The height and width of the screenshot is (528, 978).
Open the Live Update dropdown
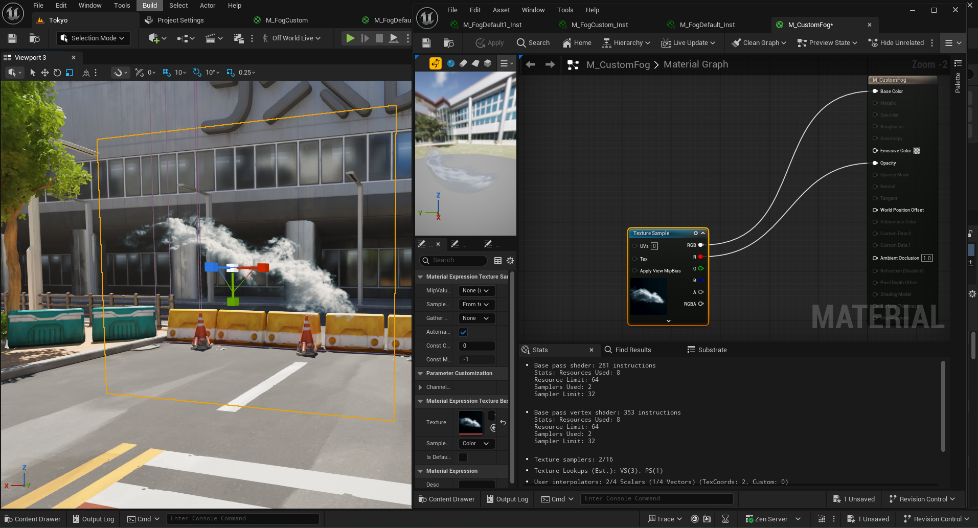[688, 43]
